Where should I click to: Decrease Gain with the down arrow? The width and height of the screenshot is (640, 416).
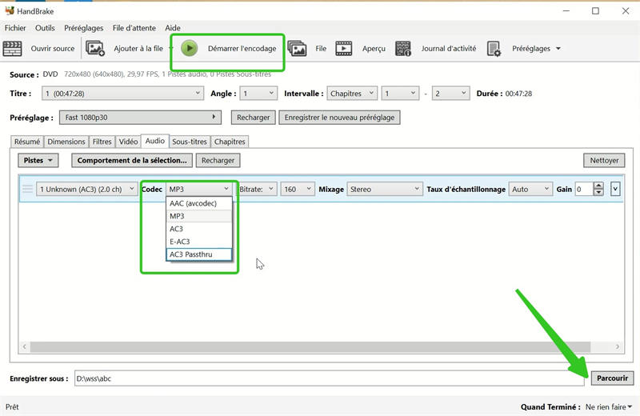coord(598,193)
